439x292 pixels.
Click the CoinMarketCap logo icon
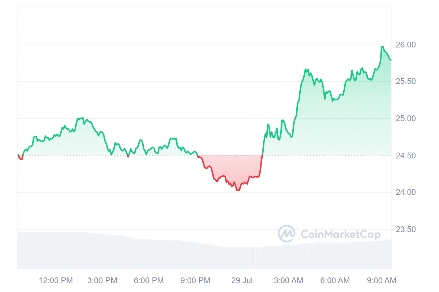tap(287, 234)
